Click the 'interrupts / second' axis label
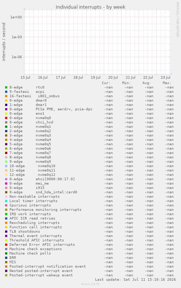Screen dimensions: 181x288 pos(4,42)
